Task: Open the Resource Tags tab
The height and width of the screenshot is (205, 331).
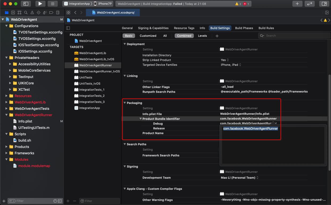Action: (184, 28)
